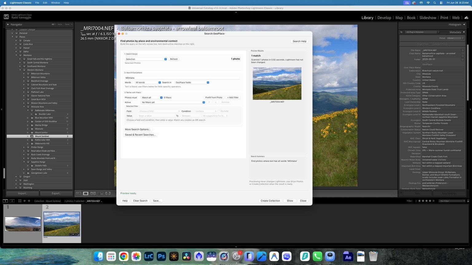Open Saved & Recent Searches...

(x=140, y=135)
